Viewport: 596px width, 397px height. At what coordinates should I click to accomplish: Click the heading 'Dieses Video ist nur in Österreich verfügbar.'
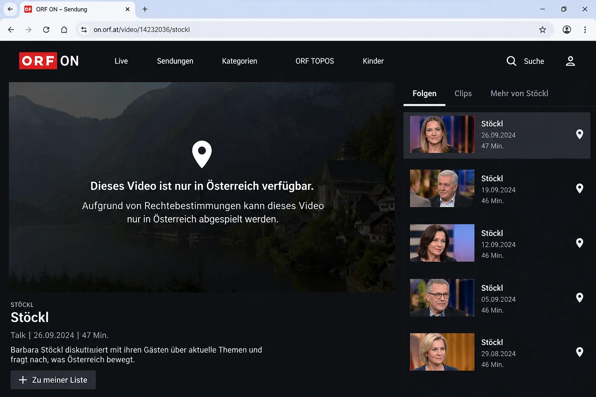pyautogui.click(x=202, y=186)
